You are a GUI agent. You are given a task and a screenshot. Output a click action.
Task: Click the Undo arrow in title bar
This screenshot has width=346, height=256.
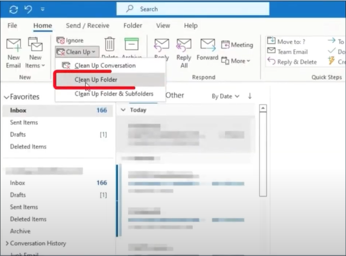coord(28,9)
